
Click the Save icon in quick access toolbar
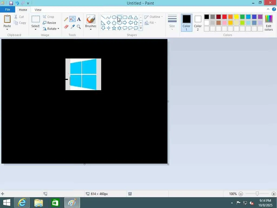[x=11, y=3]
